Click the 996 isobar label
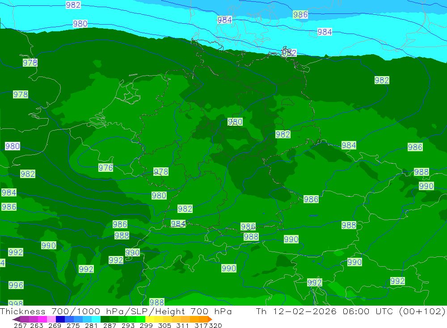This screenshot has width=447, height=328. [16, 285]
